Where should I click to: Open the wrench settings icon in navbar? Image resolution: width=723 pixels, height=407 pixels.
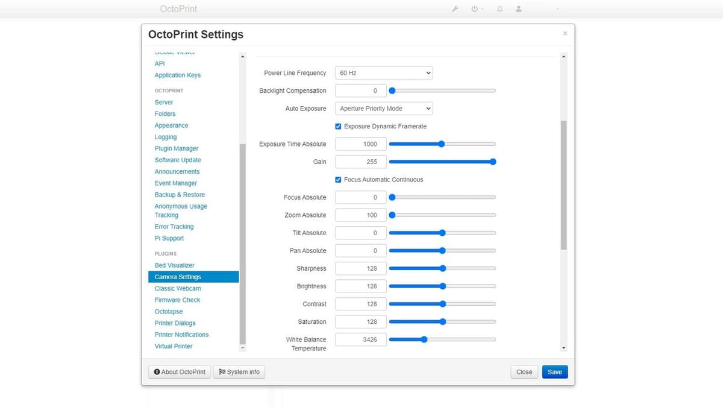click(x=455, y=9)
